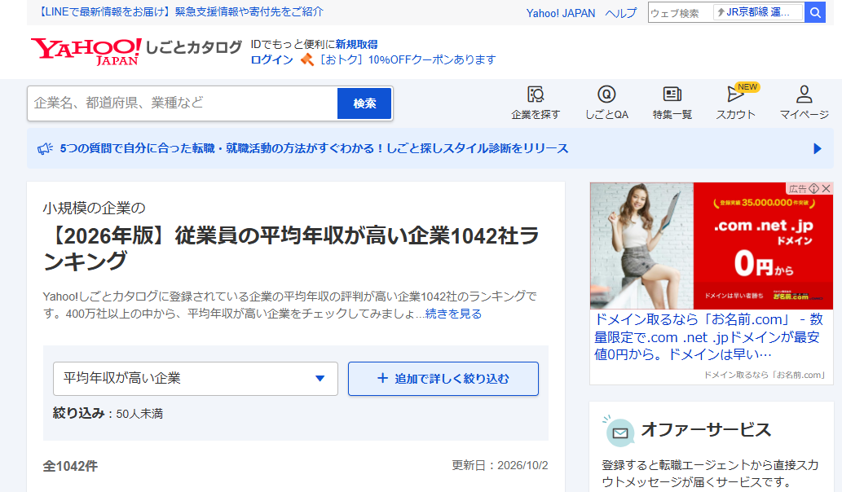
Task: Open the 平均年収が高い企業 dropdown
Action: click(196, 379)
